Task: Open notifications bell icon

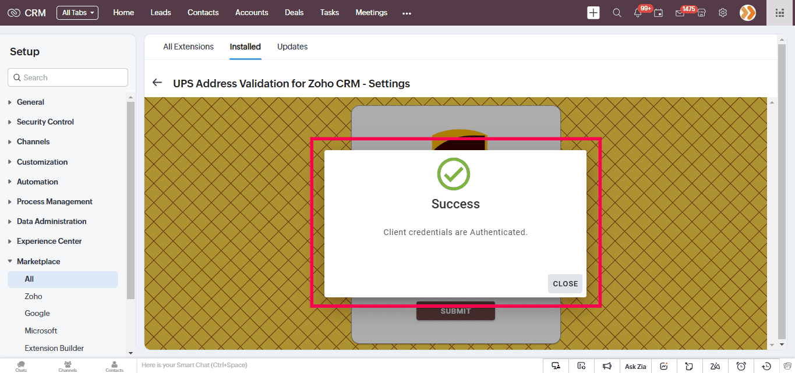Action: pyautogui.click(x=638, y=13)
